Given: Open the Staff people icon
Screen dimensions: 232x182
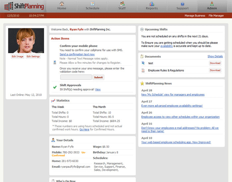Looking at the screenshot, I should pyautogui.click(x=122, y=4).
